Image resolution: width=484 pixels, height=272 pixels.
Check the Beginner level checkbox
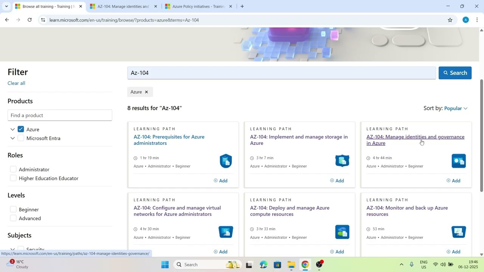pyautogui.click(x=13, y=209)
